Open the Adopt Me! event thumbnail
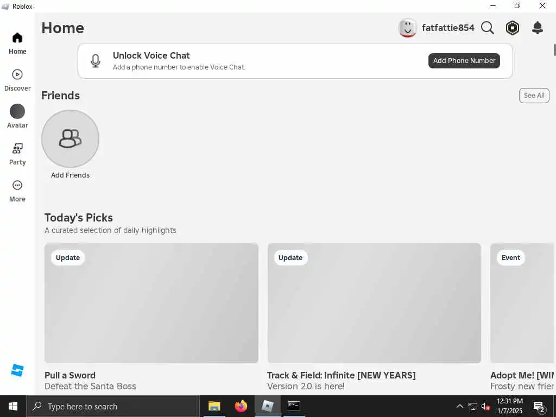Screen dimensions: 556x417 pyautogui.click(x=522, y=303)
